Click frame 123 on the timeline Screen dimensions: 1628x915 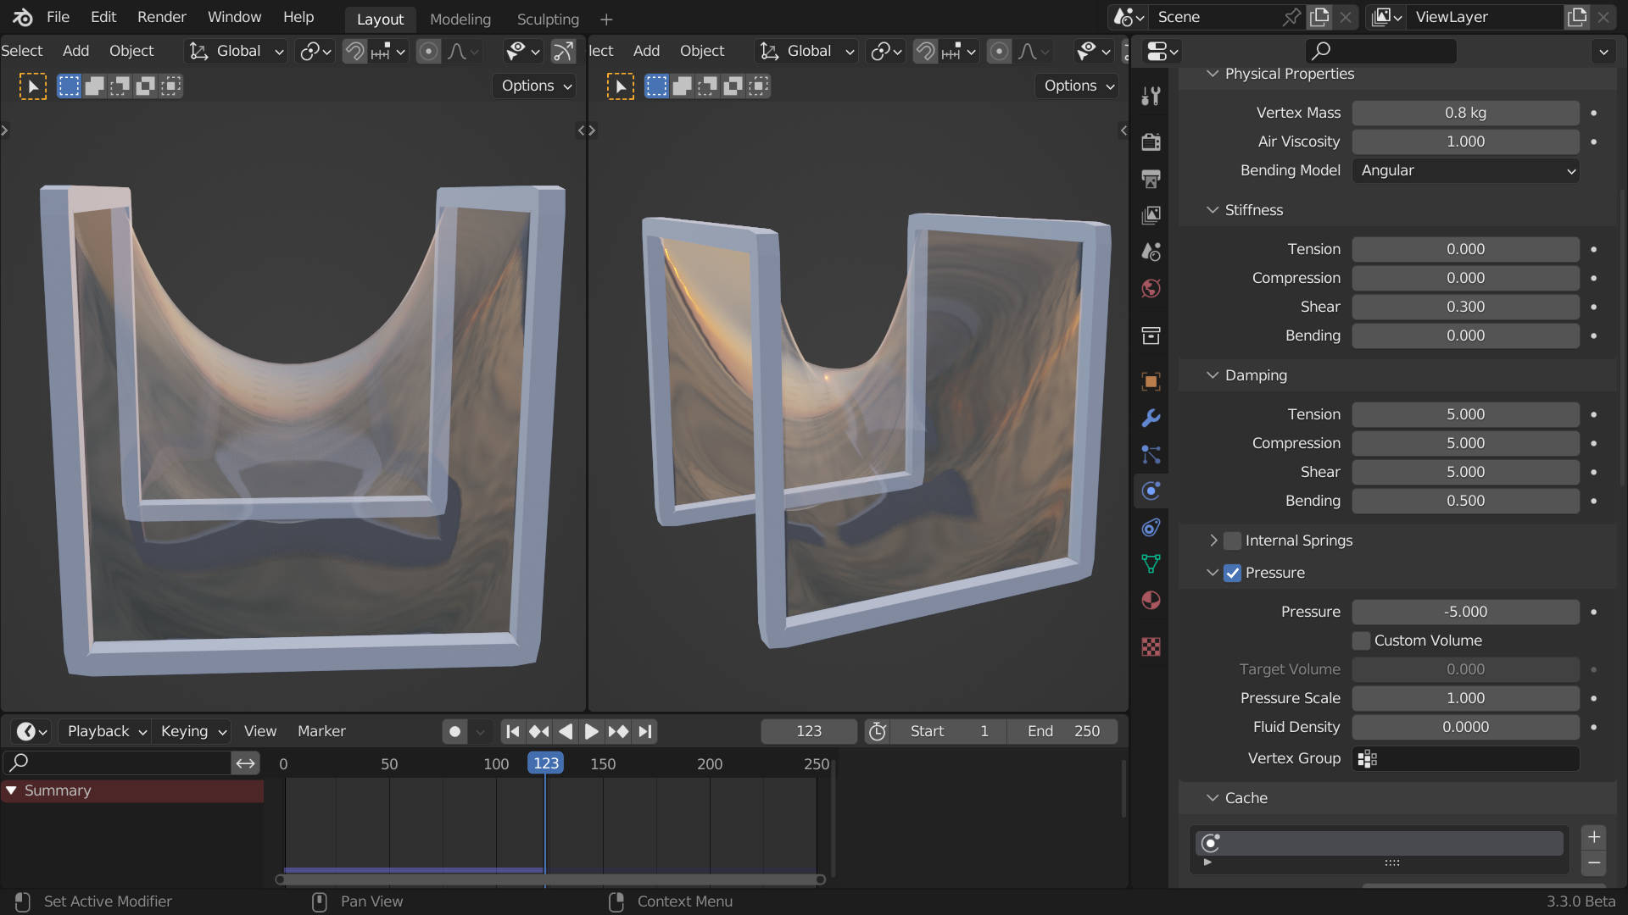tap(544, 764)
